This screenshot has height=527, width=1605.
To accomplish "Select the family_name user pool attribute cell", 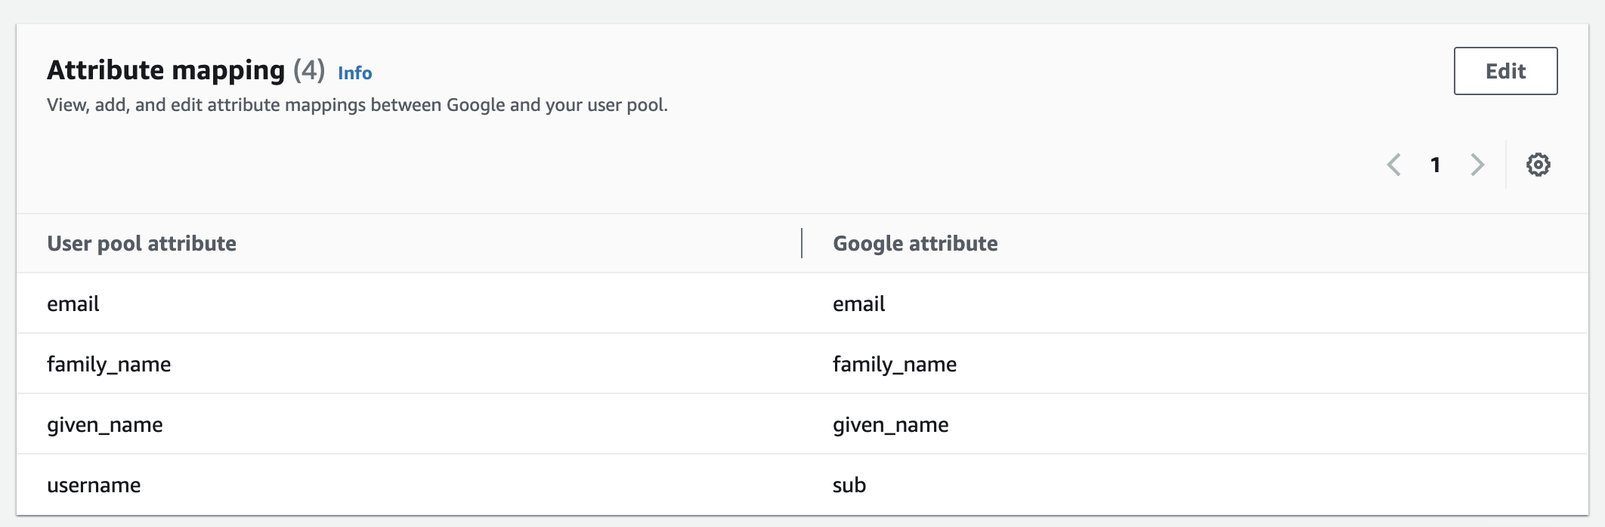I will click(109, 364).
